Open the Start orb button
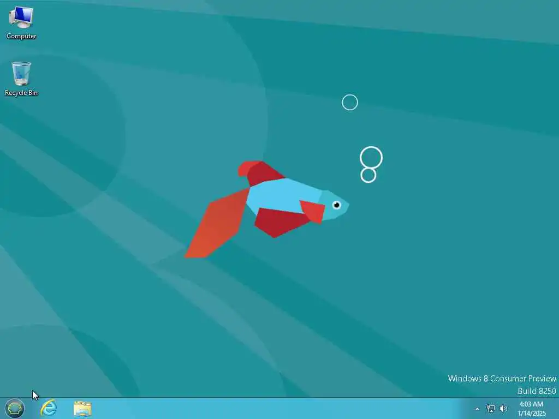 tap(15, 408)
